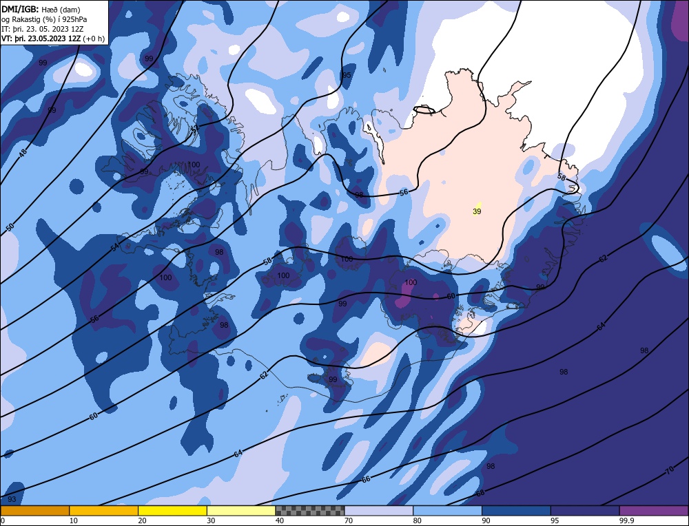Click the 'DMI/IGB: Hæð (dam)' title line

click(x=41, y=10)
